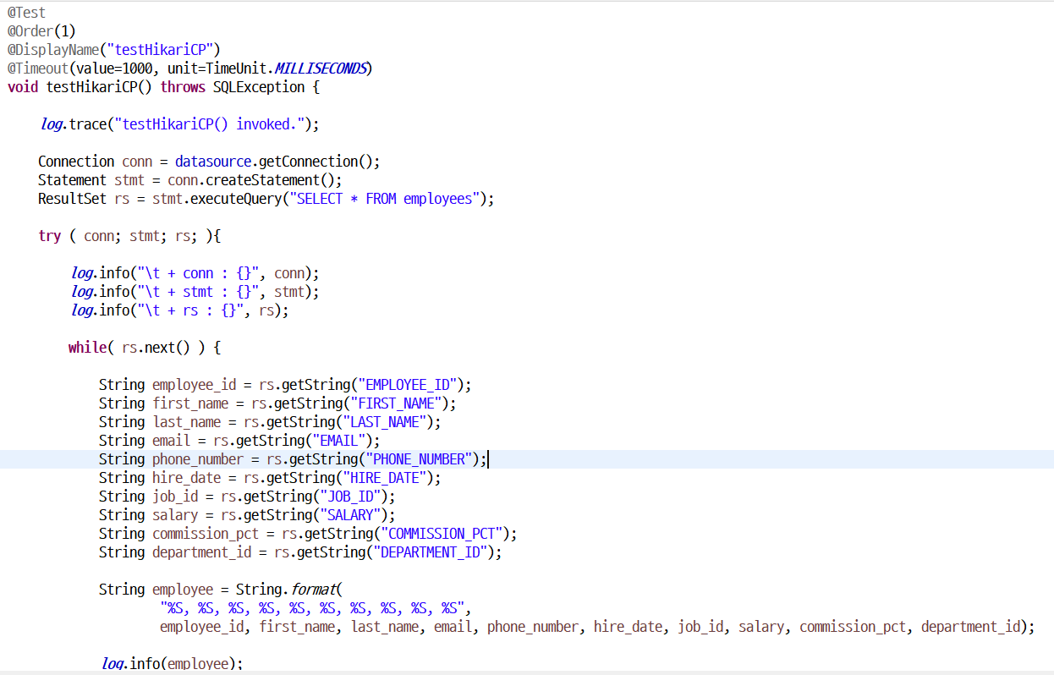Screen dimensions: 1054x675
Task: Click the void keyword
Action: (x=23, y=87)
